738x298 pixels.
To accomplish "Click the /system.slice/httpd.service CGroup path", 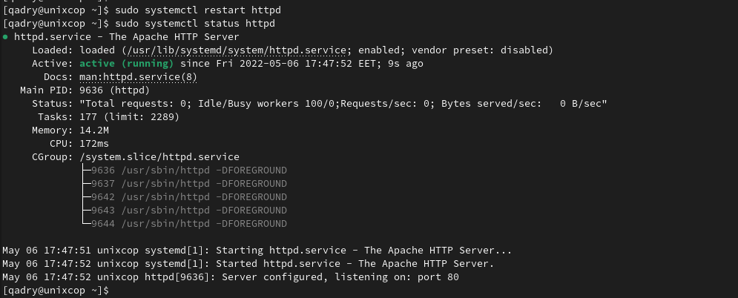I will click(159, 157).
